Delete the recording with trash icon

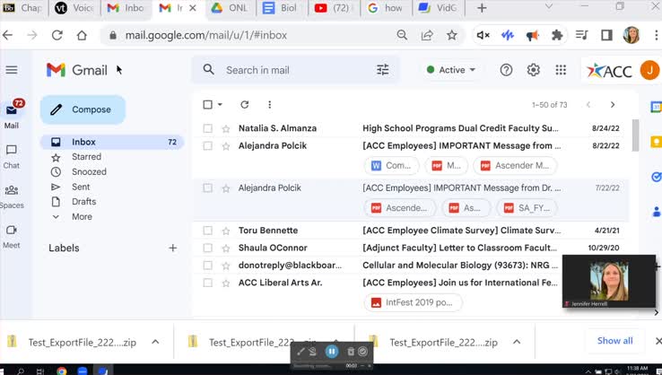pos(351,352)
